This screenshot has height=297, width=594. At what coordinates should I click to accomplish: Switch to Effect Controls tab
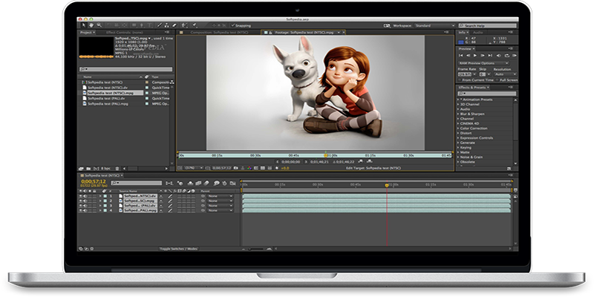[x=124, y=33]
